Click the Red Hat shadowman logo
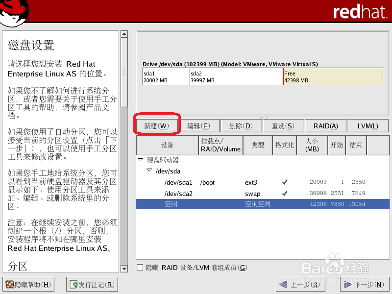This screenshot has width=392, height=294. tap(14, 13)
